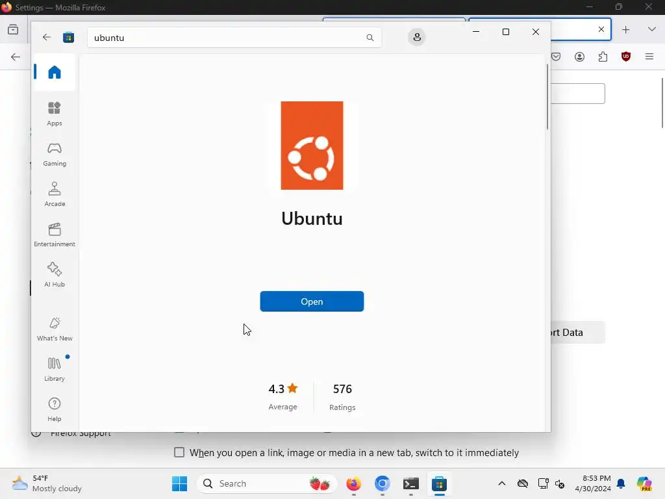Screen dimensions: 665x499
Task: Click uBlock Origin extension icon
Action: click(626, 57)
